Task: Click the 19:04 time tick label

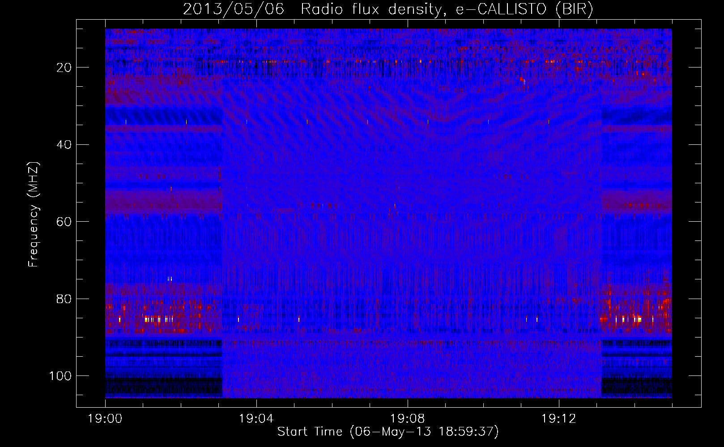Action: (256, 419)
